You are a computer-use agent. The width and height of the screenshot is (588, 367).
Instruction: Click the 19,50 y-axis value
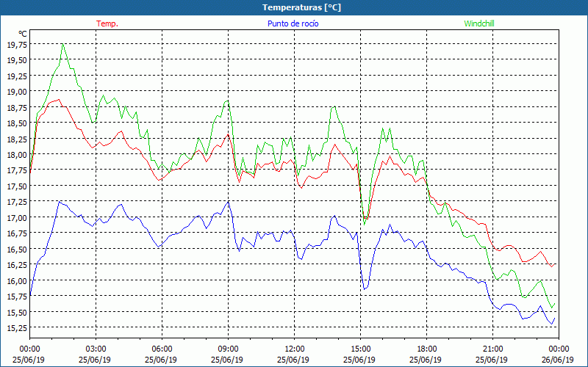point(17,60)
